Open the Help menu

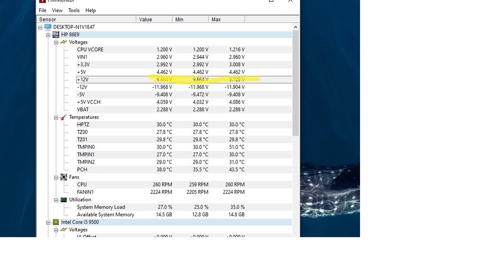tap(90, 10)
